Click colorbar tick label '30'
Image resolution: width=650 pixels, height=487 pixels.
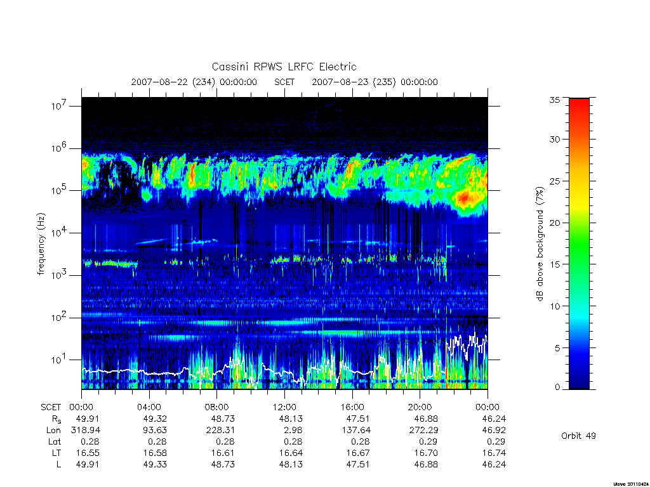pos(554,139)
